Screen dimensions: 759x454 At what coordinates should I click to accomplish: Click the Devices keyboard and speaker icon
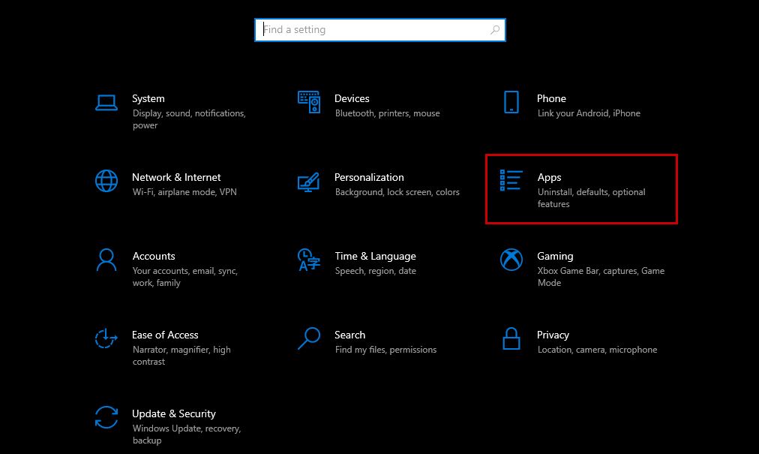tap(309, 102)
